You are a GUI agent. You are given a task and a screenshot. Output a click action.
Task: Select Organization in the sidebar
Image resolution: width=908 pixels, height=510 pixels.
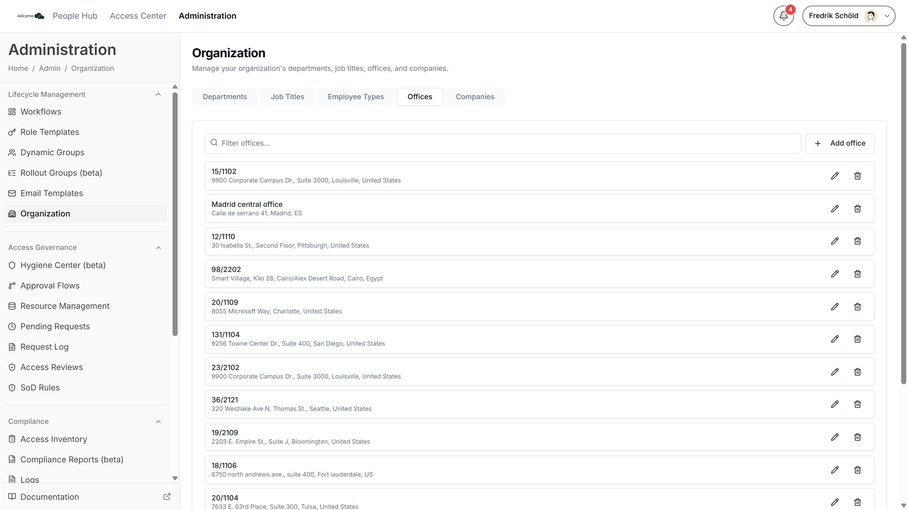point(85,214)
